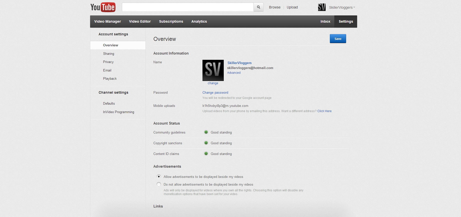Open Defaults under Channel settings
Viewport: 461px width, 217px height.
point(109,103)
